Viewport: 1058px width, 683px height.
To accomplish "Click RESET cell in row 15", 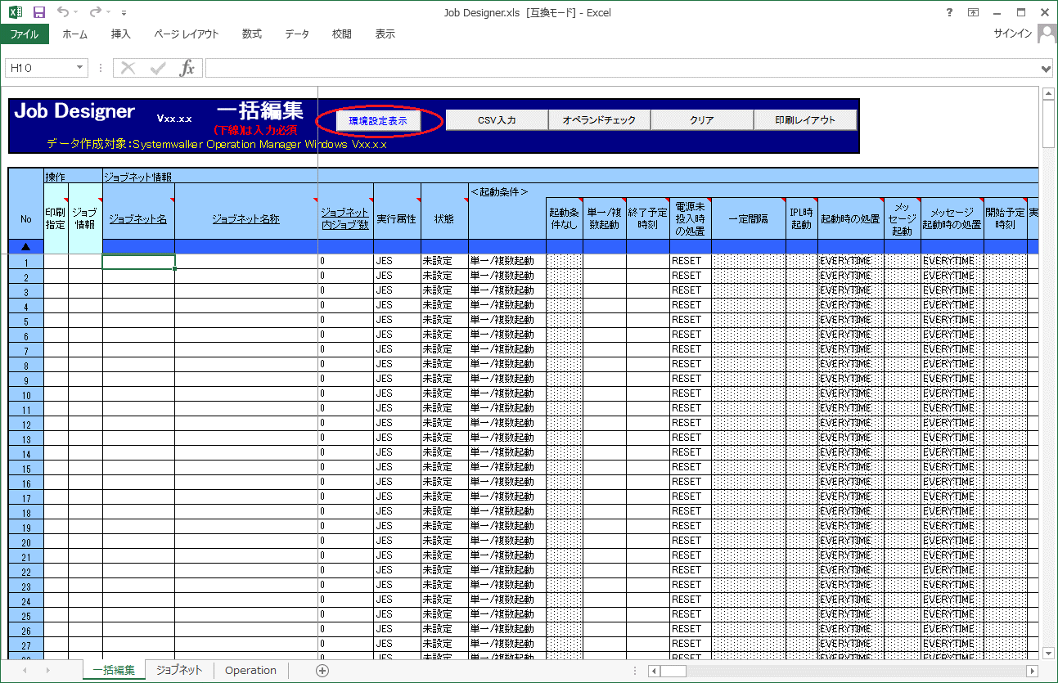I will (x=691, y=467).
